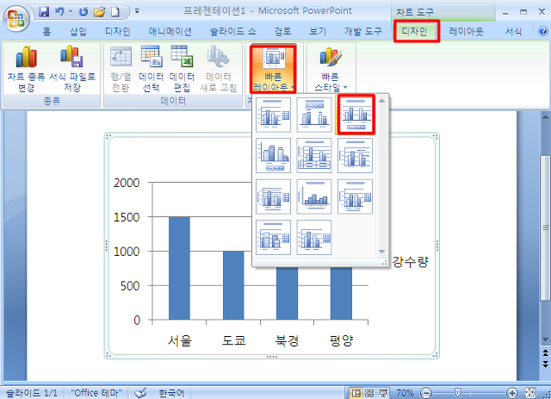Select the 도쿄 bar in chart
Viewport: 551px width, 399px height.
coord(233,285)
